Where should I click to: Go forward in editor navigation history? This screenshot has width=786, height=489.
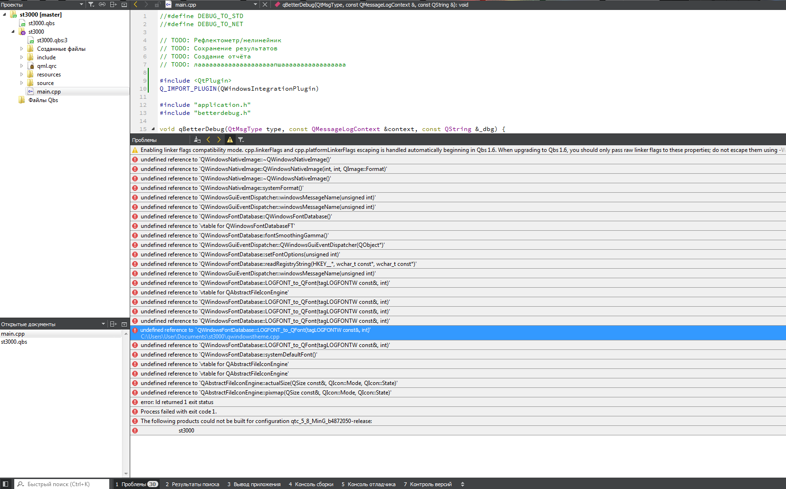pos(146,5)
